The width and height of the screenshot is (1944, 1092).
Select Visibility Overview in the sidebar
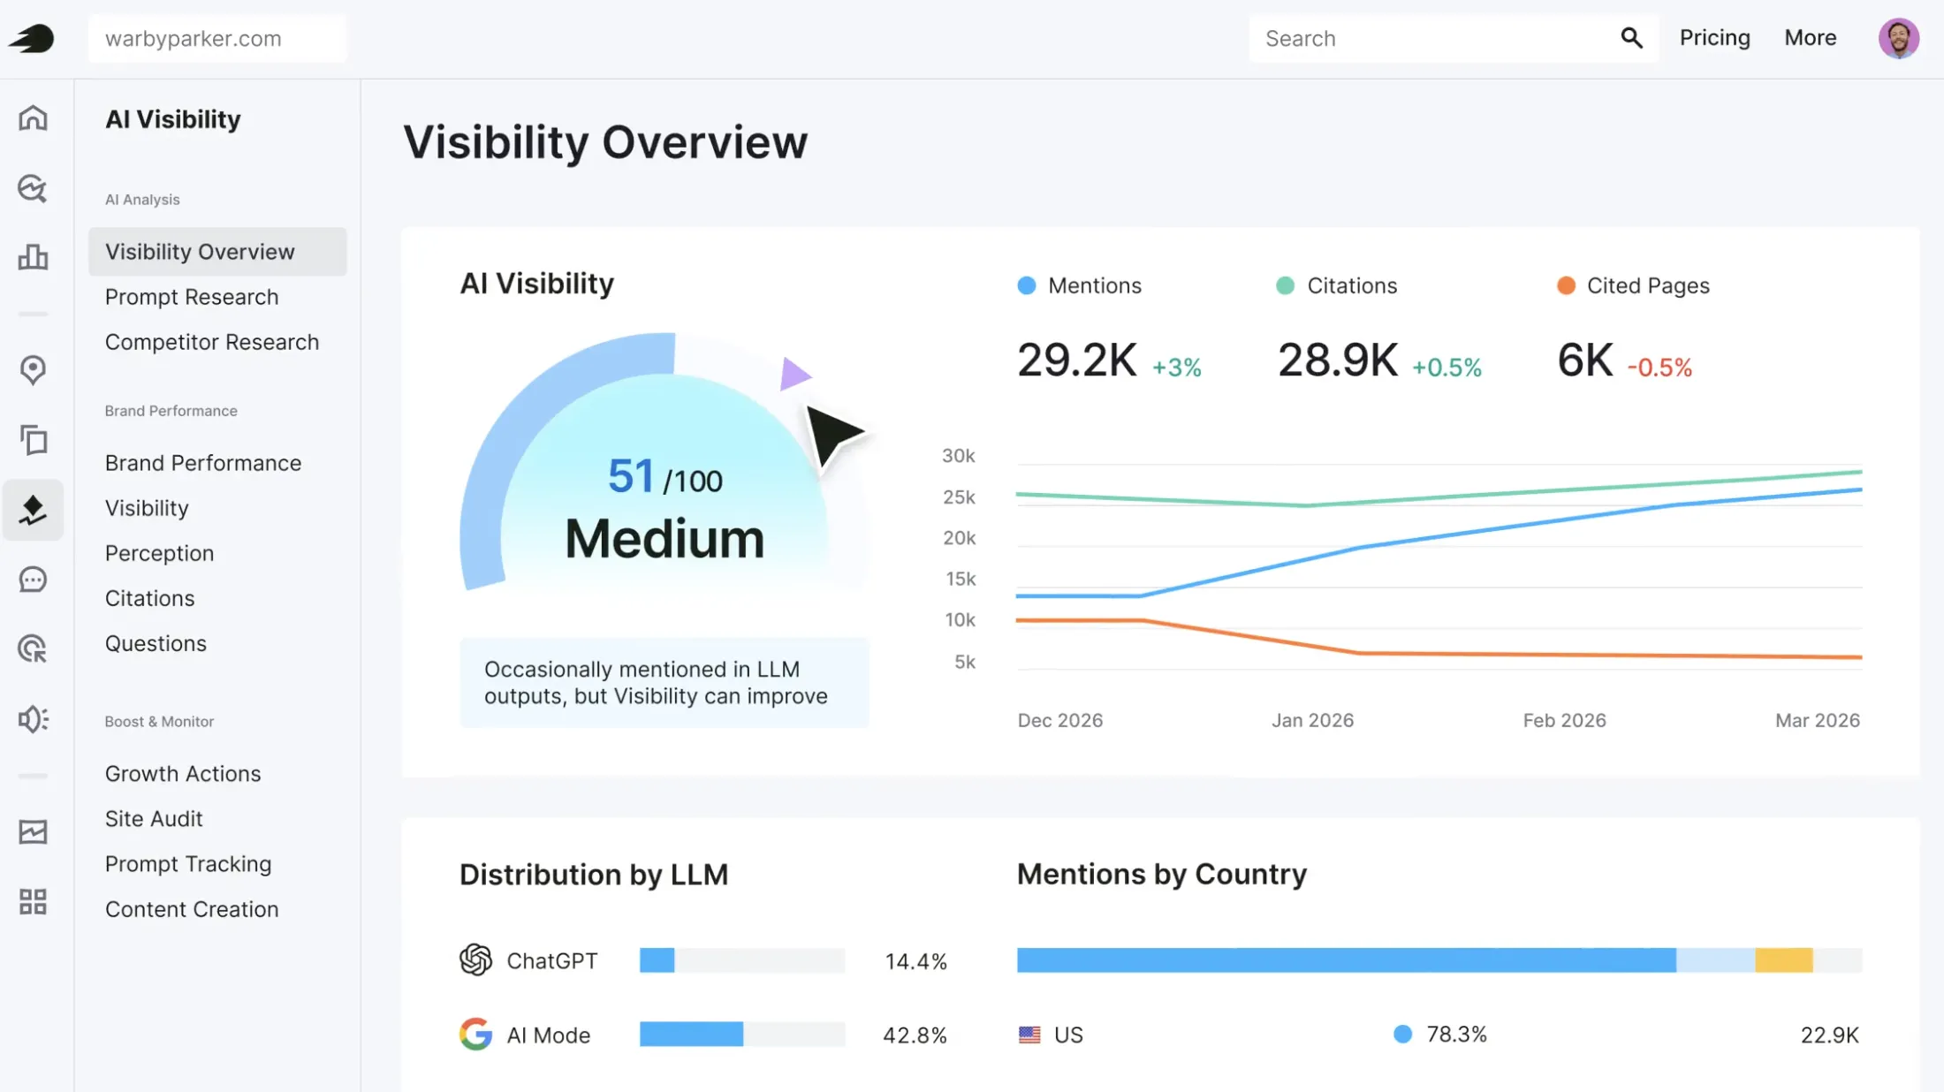[217, 252]
